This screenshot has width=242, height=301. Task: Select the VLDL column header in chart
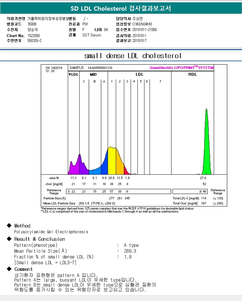pos(73,74)
